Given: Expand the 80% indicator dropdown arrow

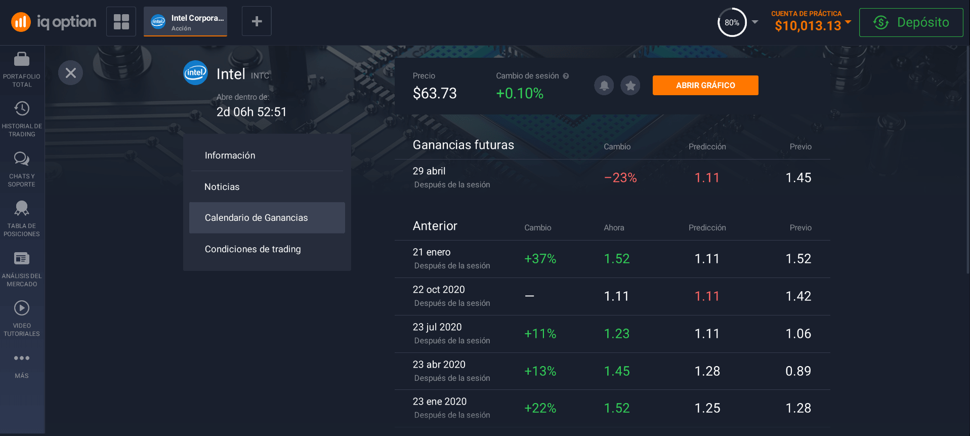Looking at the screenshot, I should pos(755,22).
